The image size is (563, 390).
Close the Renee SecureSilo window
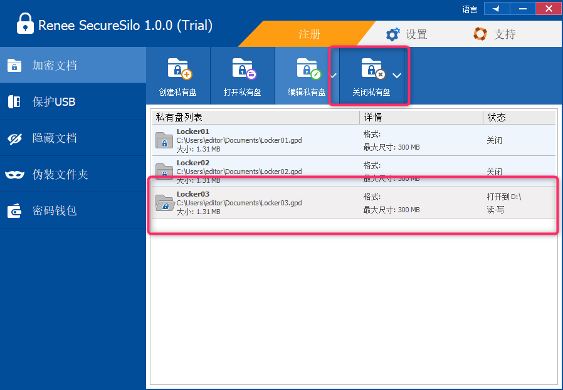[x=549, y=9]
